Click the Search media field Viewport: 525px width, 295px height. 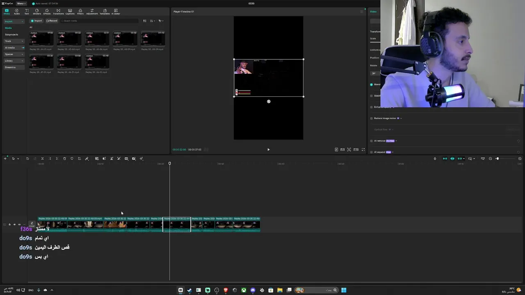(x=99, y=21)
